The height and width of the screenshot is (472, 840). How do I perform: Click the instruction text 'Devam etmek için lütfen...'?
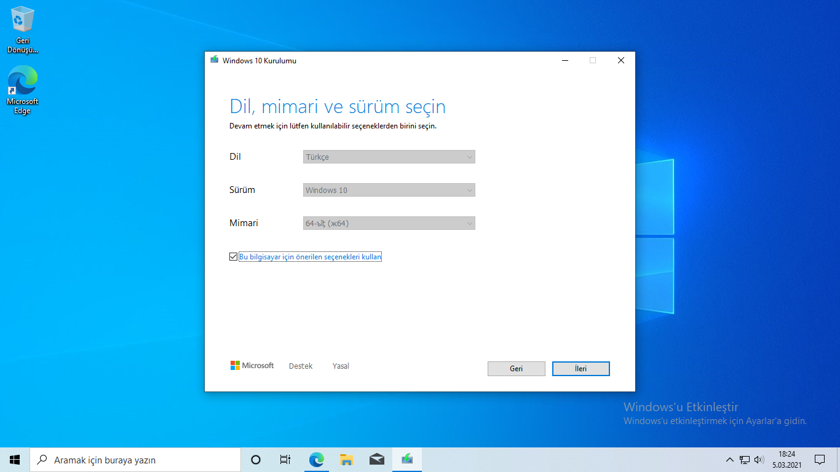click(333, 126)
